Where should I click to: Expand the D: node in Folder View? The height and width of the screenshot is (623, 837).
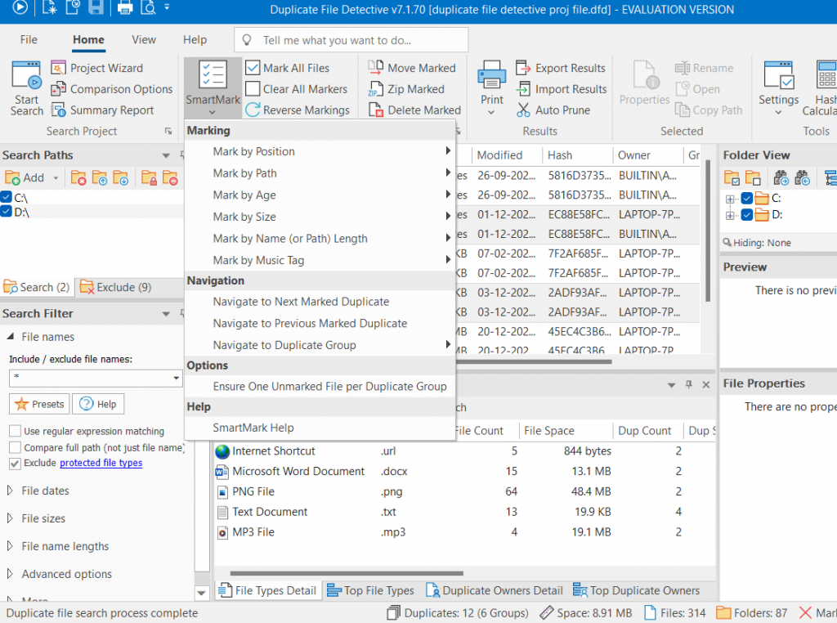point(730,216)
